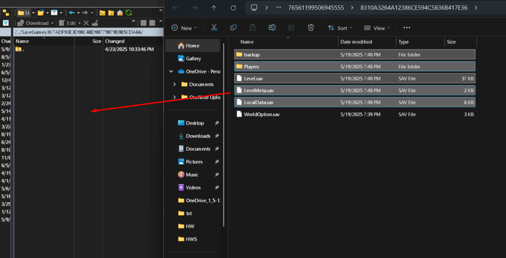Sort by the Date modified column header
Screen dimensions: 506x258
coord(356,42)
